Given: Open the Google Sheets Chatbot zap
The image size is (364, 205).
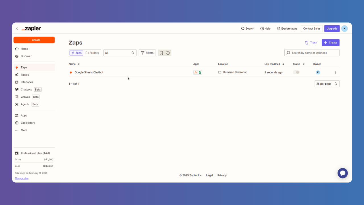Looking at the screenshot, I should [x=89, y=72].
